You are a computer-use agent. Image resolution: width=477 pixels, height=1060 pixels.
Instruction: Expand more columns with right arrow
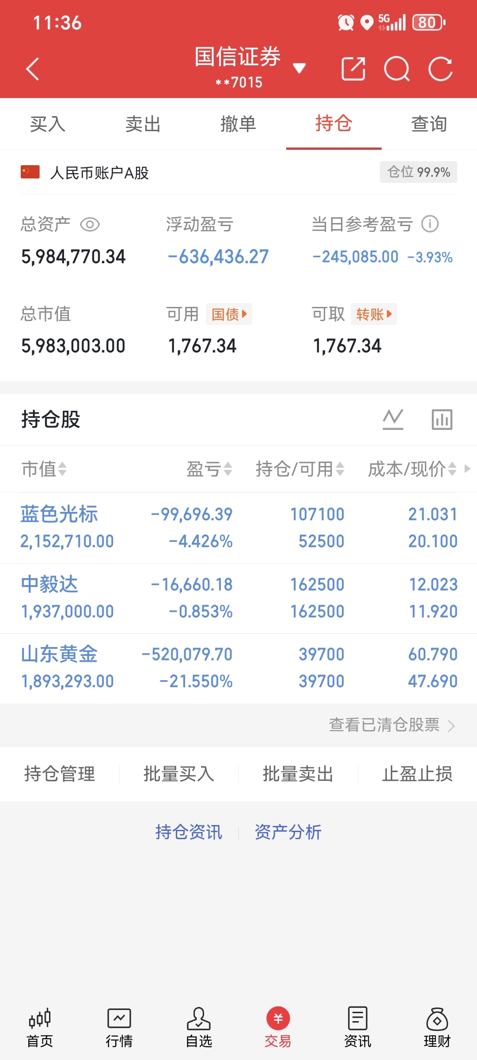click(x=467, y=469)
